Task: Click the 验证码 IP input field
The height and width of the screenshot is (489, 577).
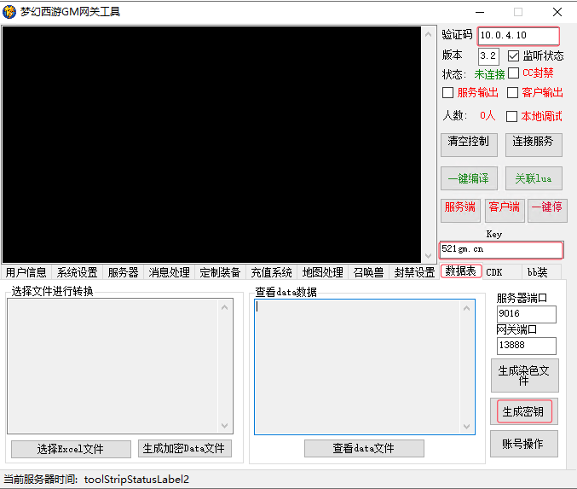Action: click(518, 36)
